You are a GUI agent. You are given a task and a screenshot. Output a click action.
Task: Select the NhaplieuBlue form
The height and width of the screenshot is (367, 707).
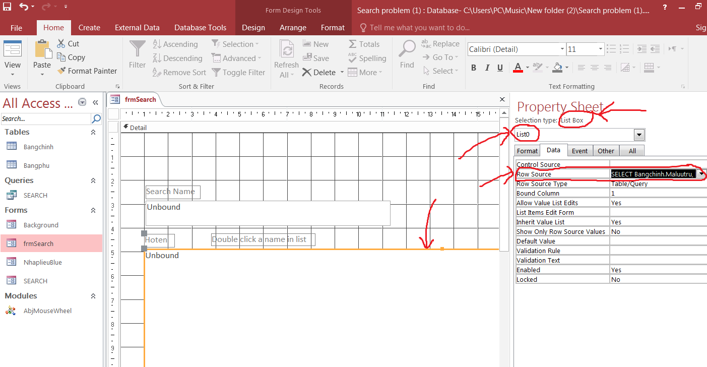pos(43,263)
